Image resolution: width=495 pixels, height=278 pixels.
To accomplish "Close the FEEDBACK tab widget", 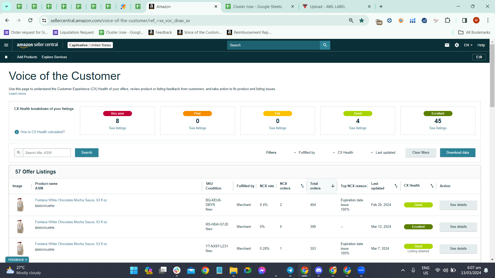I will [26, 260].
